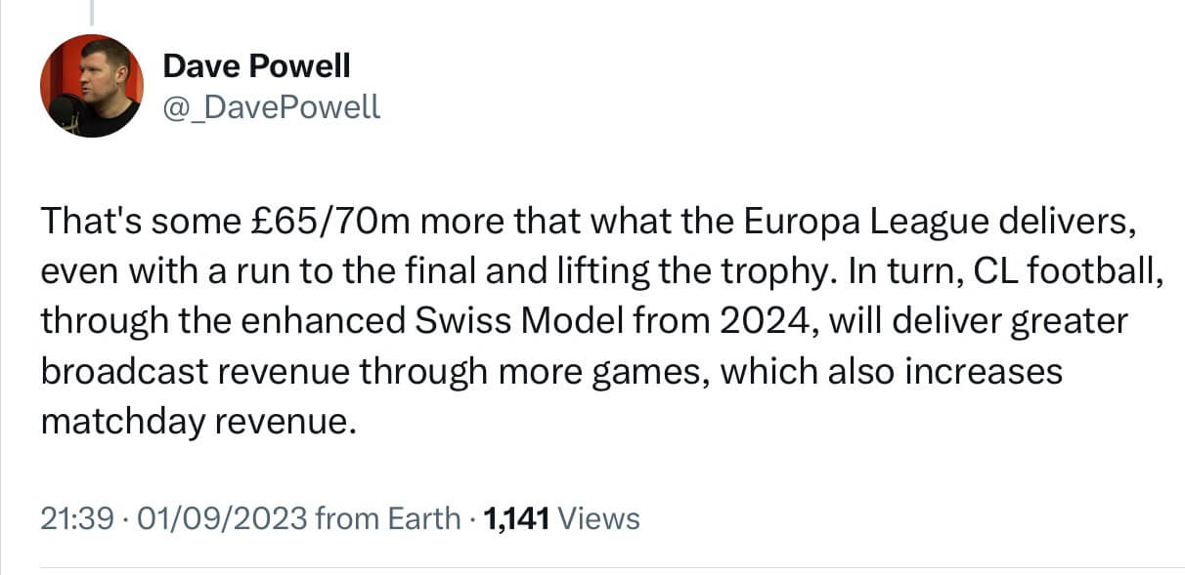Click the horizontal divider below the tweet
This screenshot has width=1185, height=575.
click(x=612, y=567)
